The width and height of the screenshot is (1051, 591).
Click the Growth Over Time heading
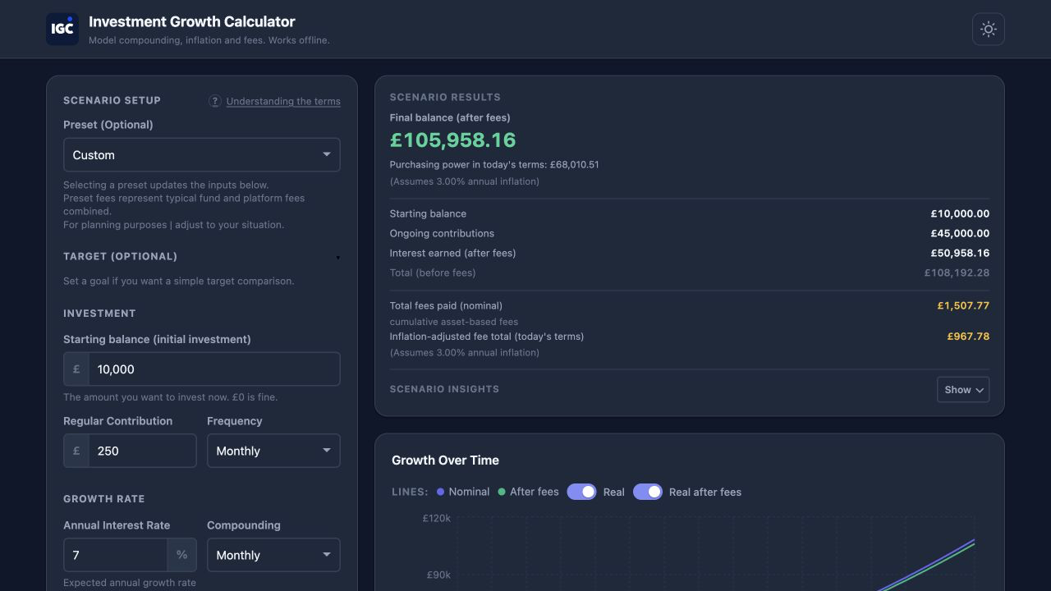pos(445,460)
